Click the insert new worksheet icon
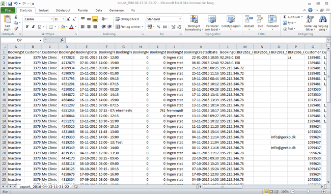The width and height of the screenshot is (331, 194). [x=76, y=187]
